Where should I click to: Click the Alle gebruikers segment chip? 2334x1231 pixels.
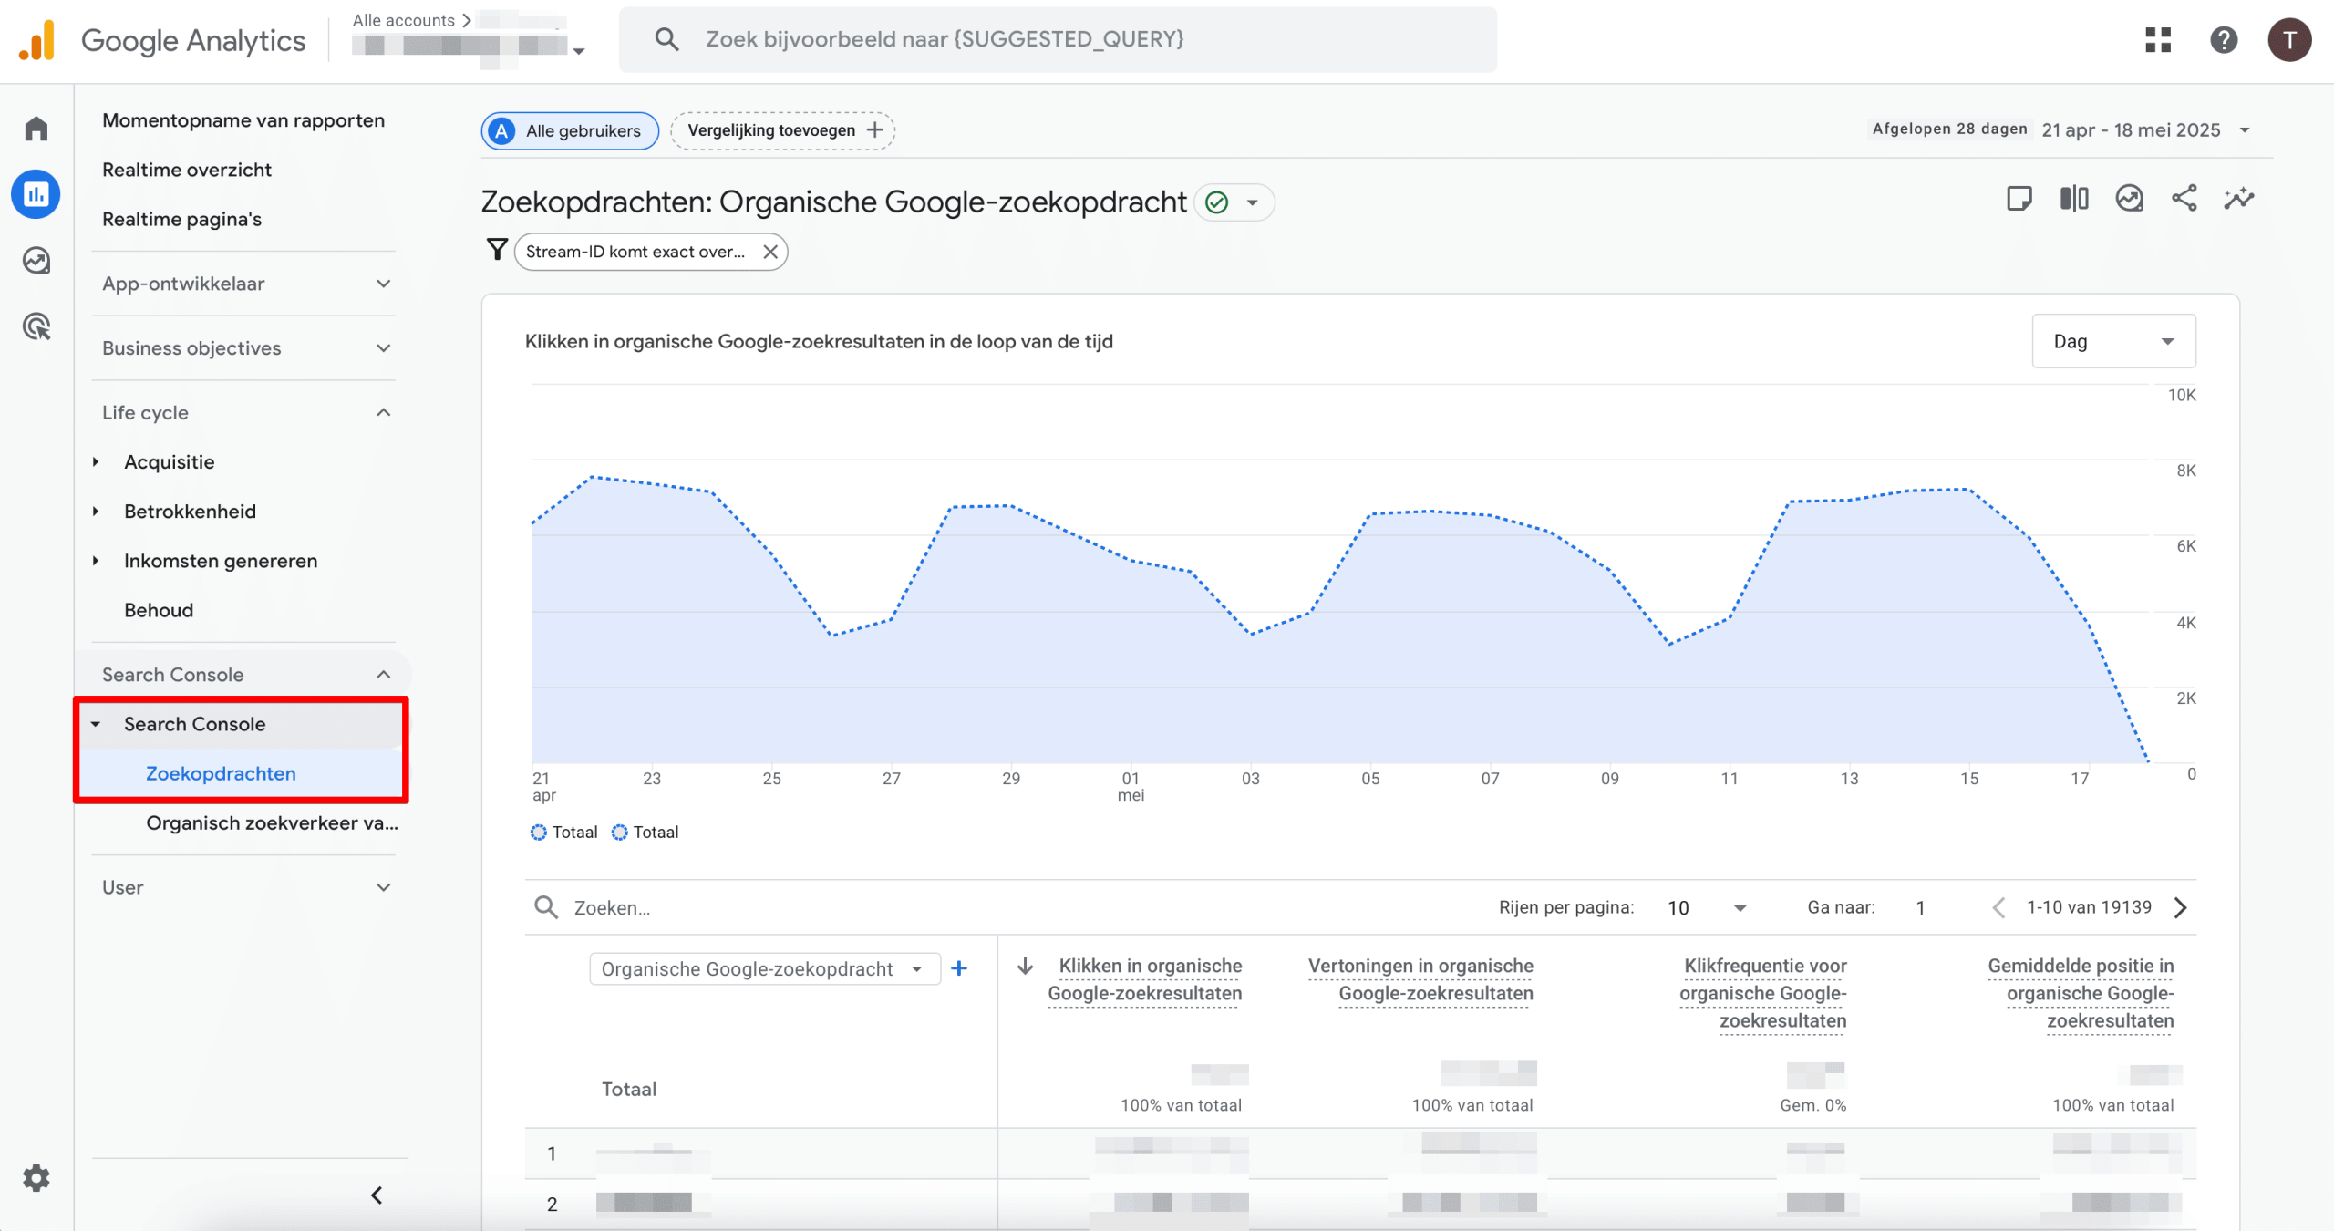point(570,130)
